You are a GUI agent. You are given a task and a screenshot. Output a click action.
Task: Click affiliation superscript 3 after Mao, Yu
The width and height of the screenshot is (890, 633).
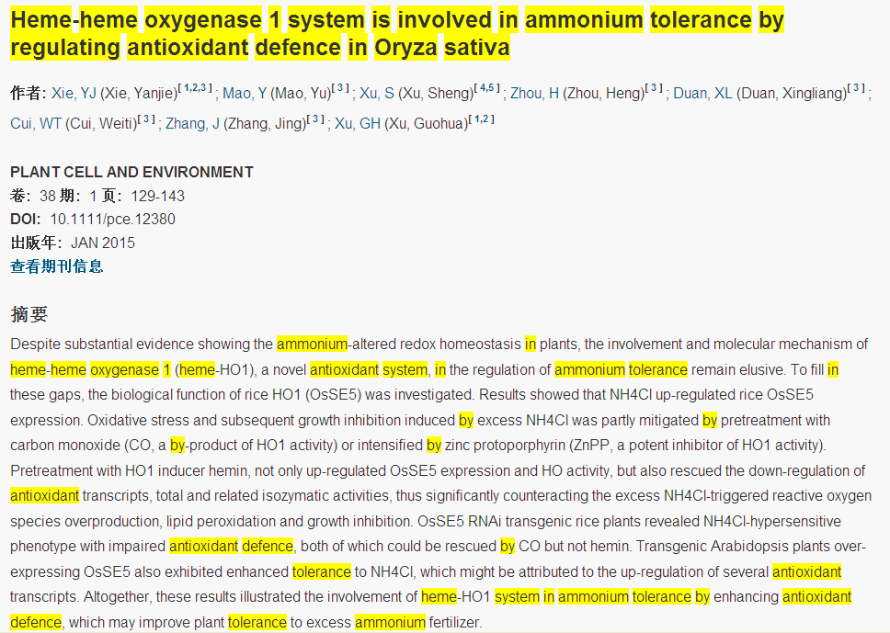(x=342, y=88)
